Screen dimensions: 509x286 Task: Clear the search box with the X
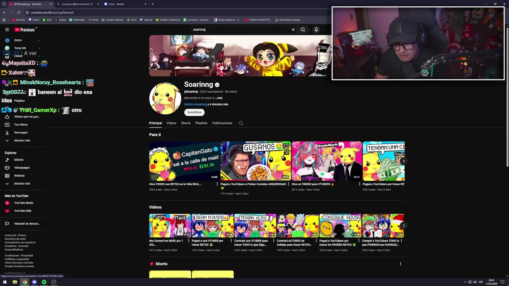tap(293, 29)
